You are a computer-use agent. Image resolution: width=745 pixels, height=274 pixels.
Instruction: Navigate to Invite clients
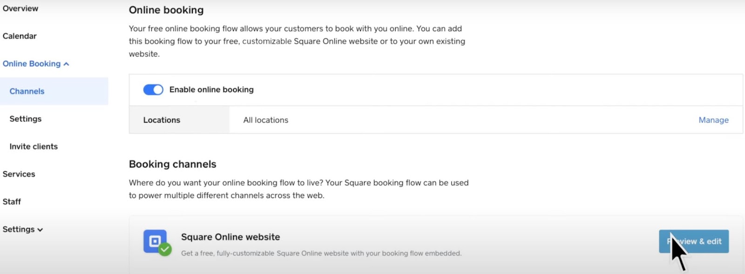pyautogui.click(x=34, y=146)
